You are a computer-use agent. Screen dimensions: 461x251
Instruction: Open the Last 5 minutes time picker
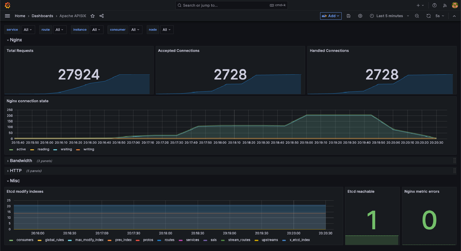click(390, 16)
